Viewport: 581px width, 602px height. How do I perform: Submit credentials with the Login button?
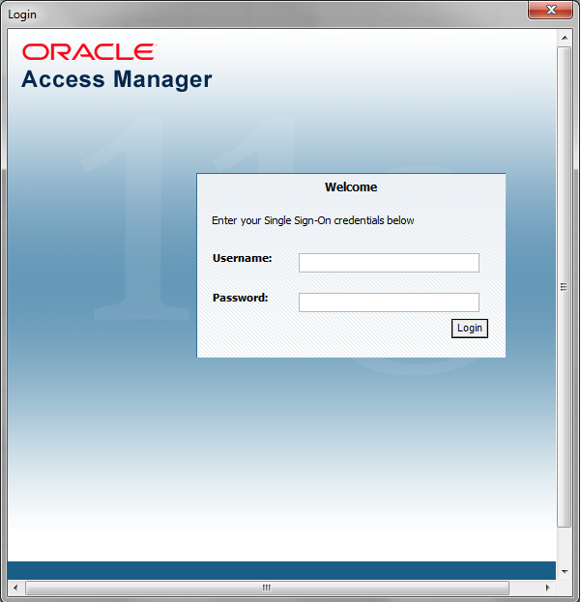tap(469, 329)
